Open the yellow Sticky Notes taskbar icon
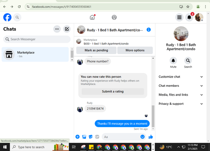210x151 pixels. pyautogui.click(x=91, y=147)
